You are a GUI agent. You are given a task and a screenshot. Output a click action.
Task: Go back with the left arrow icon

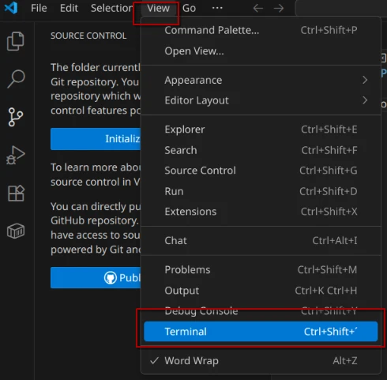[x=258, y=8]
